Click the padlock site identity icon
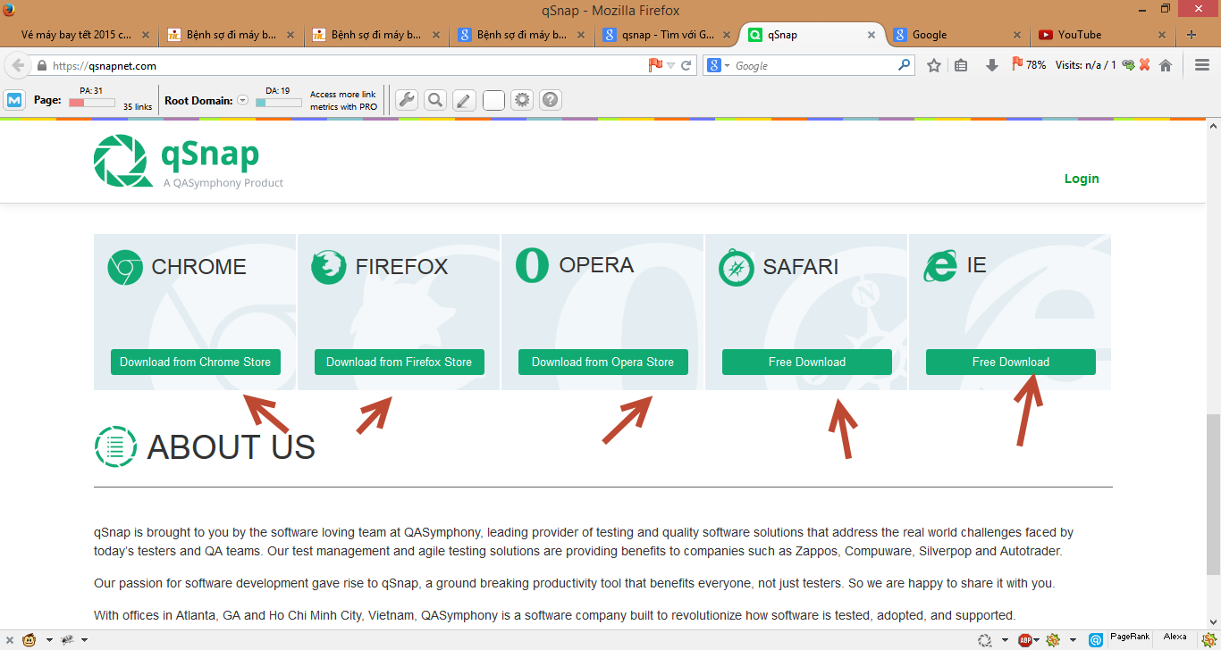1221x650 pixels. tap(42, 65)
